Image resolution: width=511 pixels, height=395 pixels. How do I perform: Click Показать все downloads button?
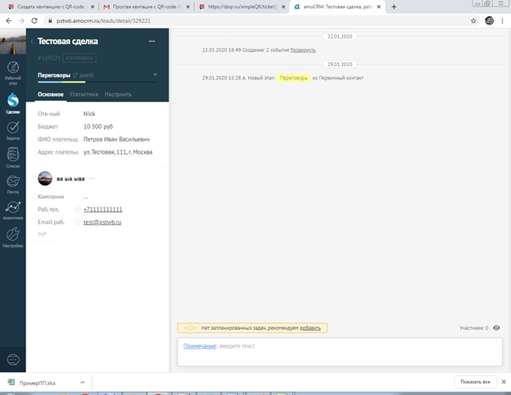coord(475,382)
